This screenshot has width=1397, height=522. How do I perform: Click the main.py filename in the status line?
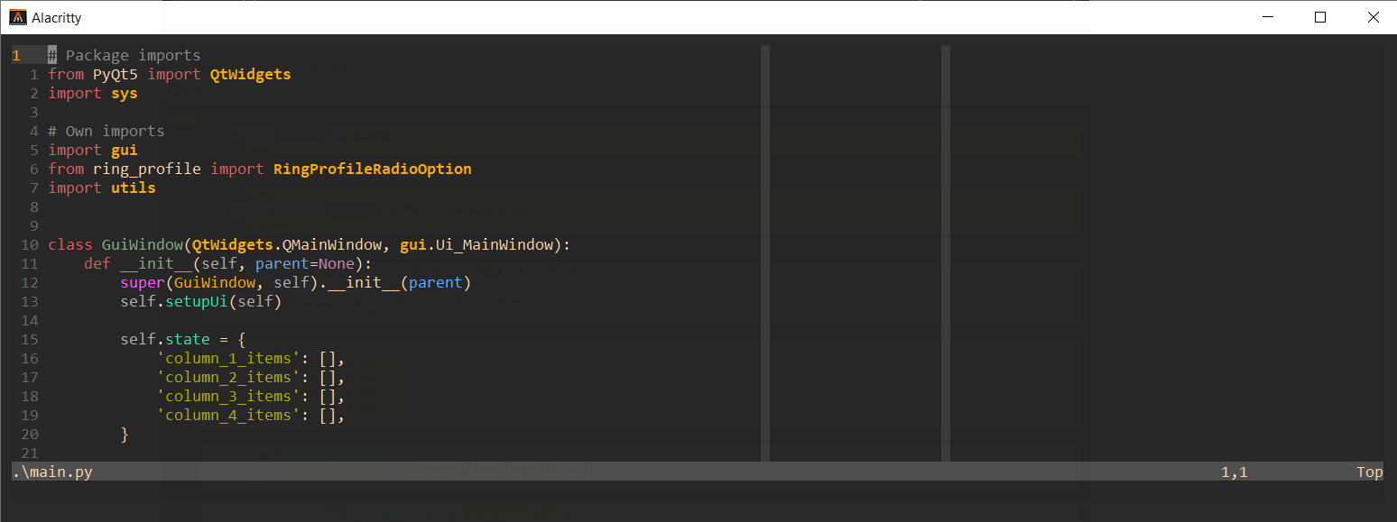(52, 471)
